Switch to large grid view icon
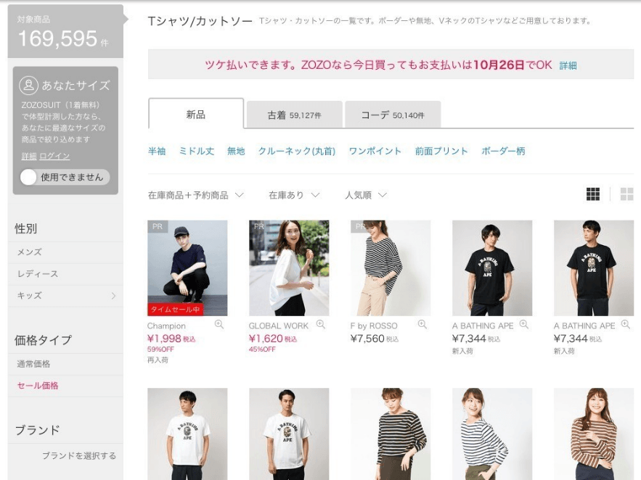Viewport: 641px width, 480px height. [x=626, y=194]
